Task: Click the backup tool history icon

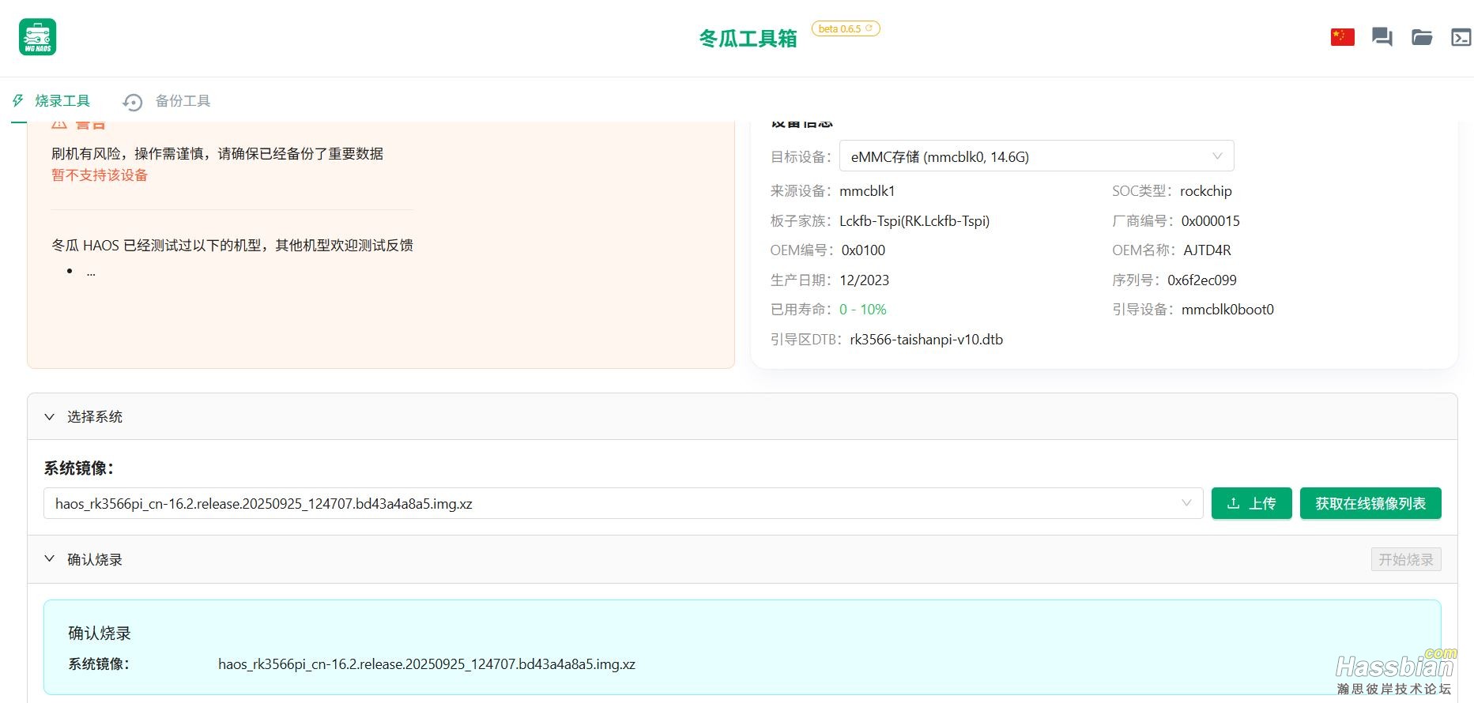Action: point(133,102)
